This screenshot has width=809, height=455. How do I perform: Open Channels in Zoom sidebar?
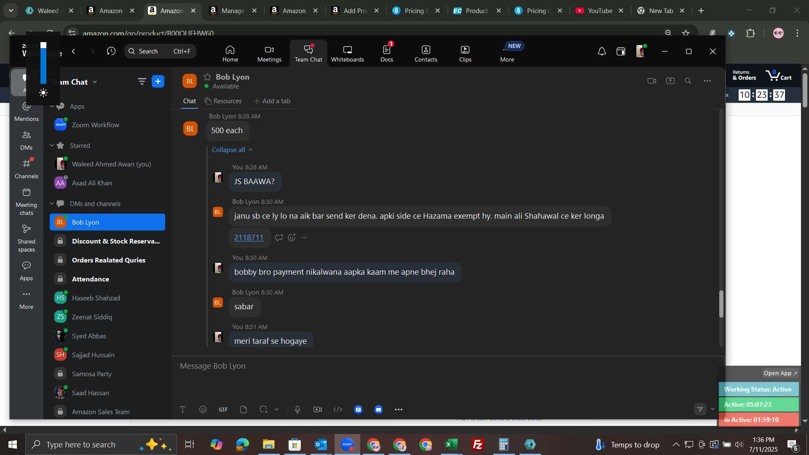26,169
